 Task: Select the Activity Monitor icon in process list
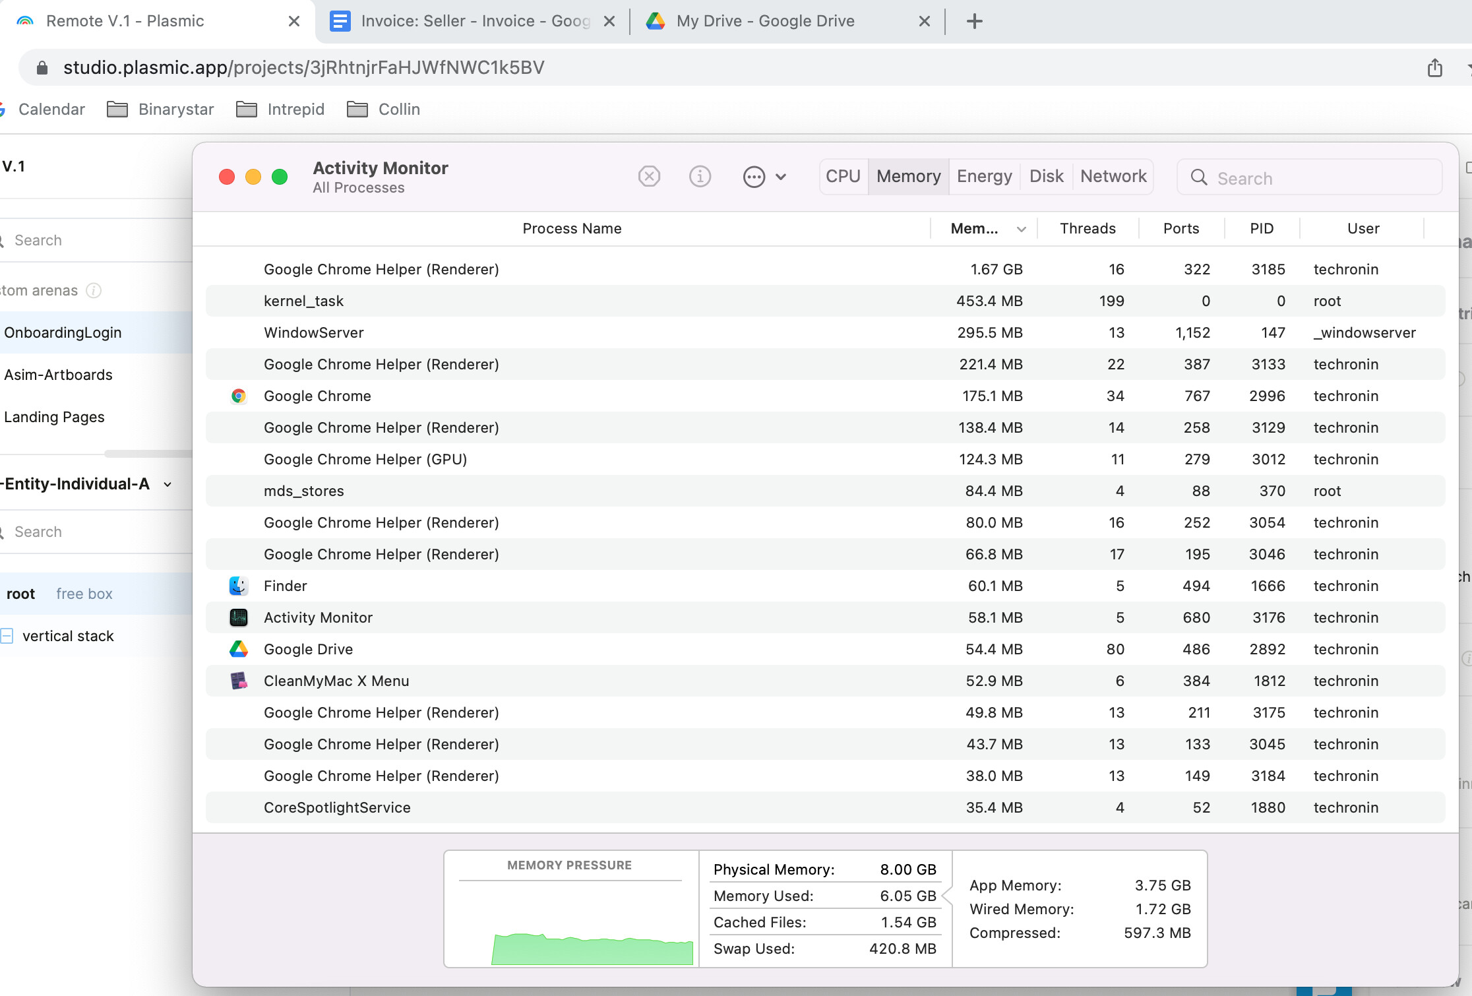click(x=238, y=617)
